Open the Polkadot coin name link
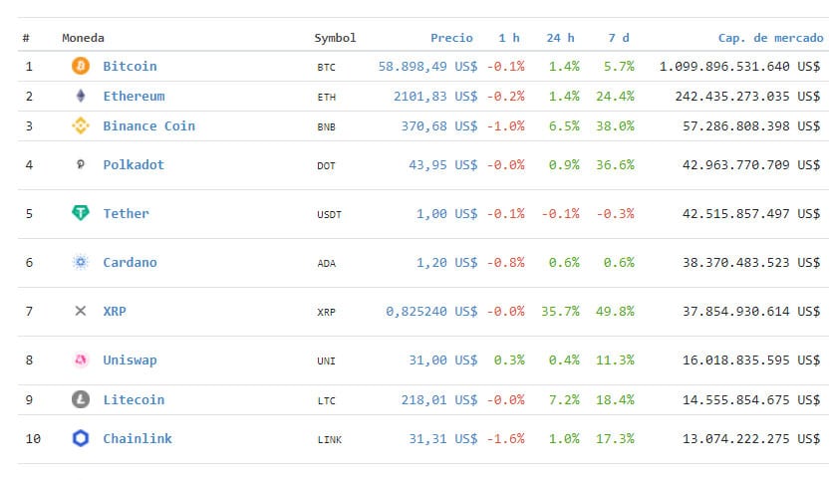The height and width of the screenshot is (480, 833). (134, 164)
